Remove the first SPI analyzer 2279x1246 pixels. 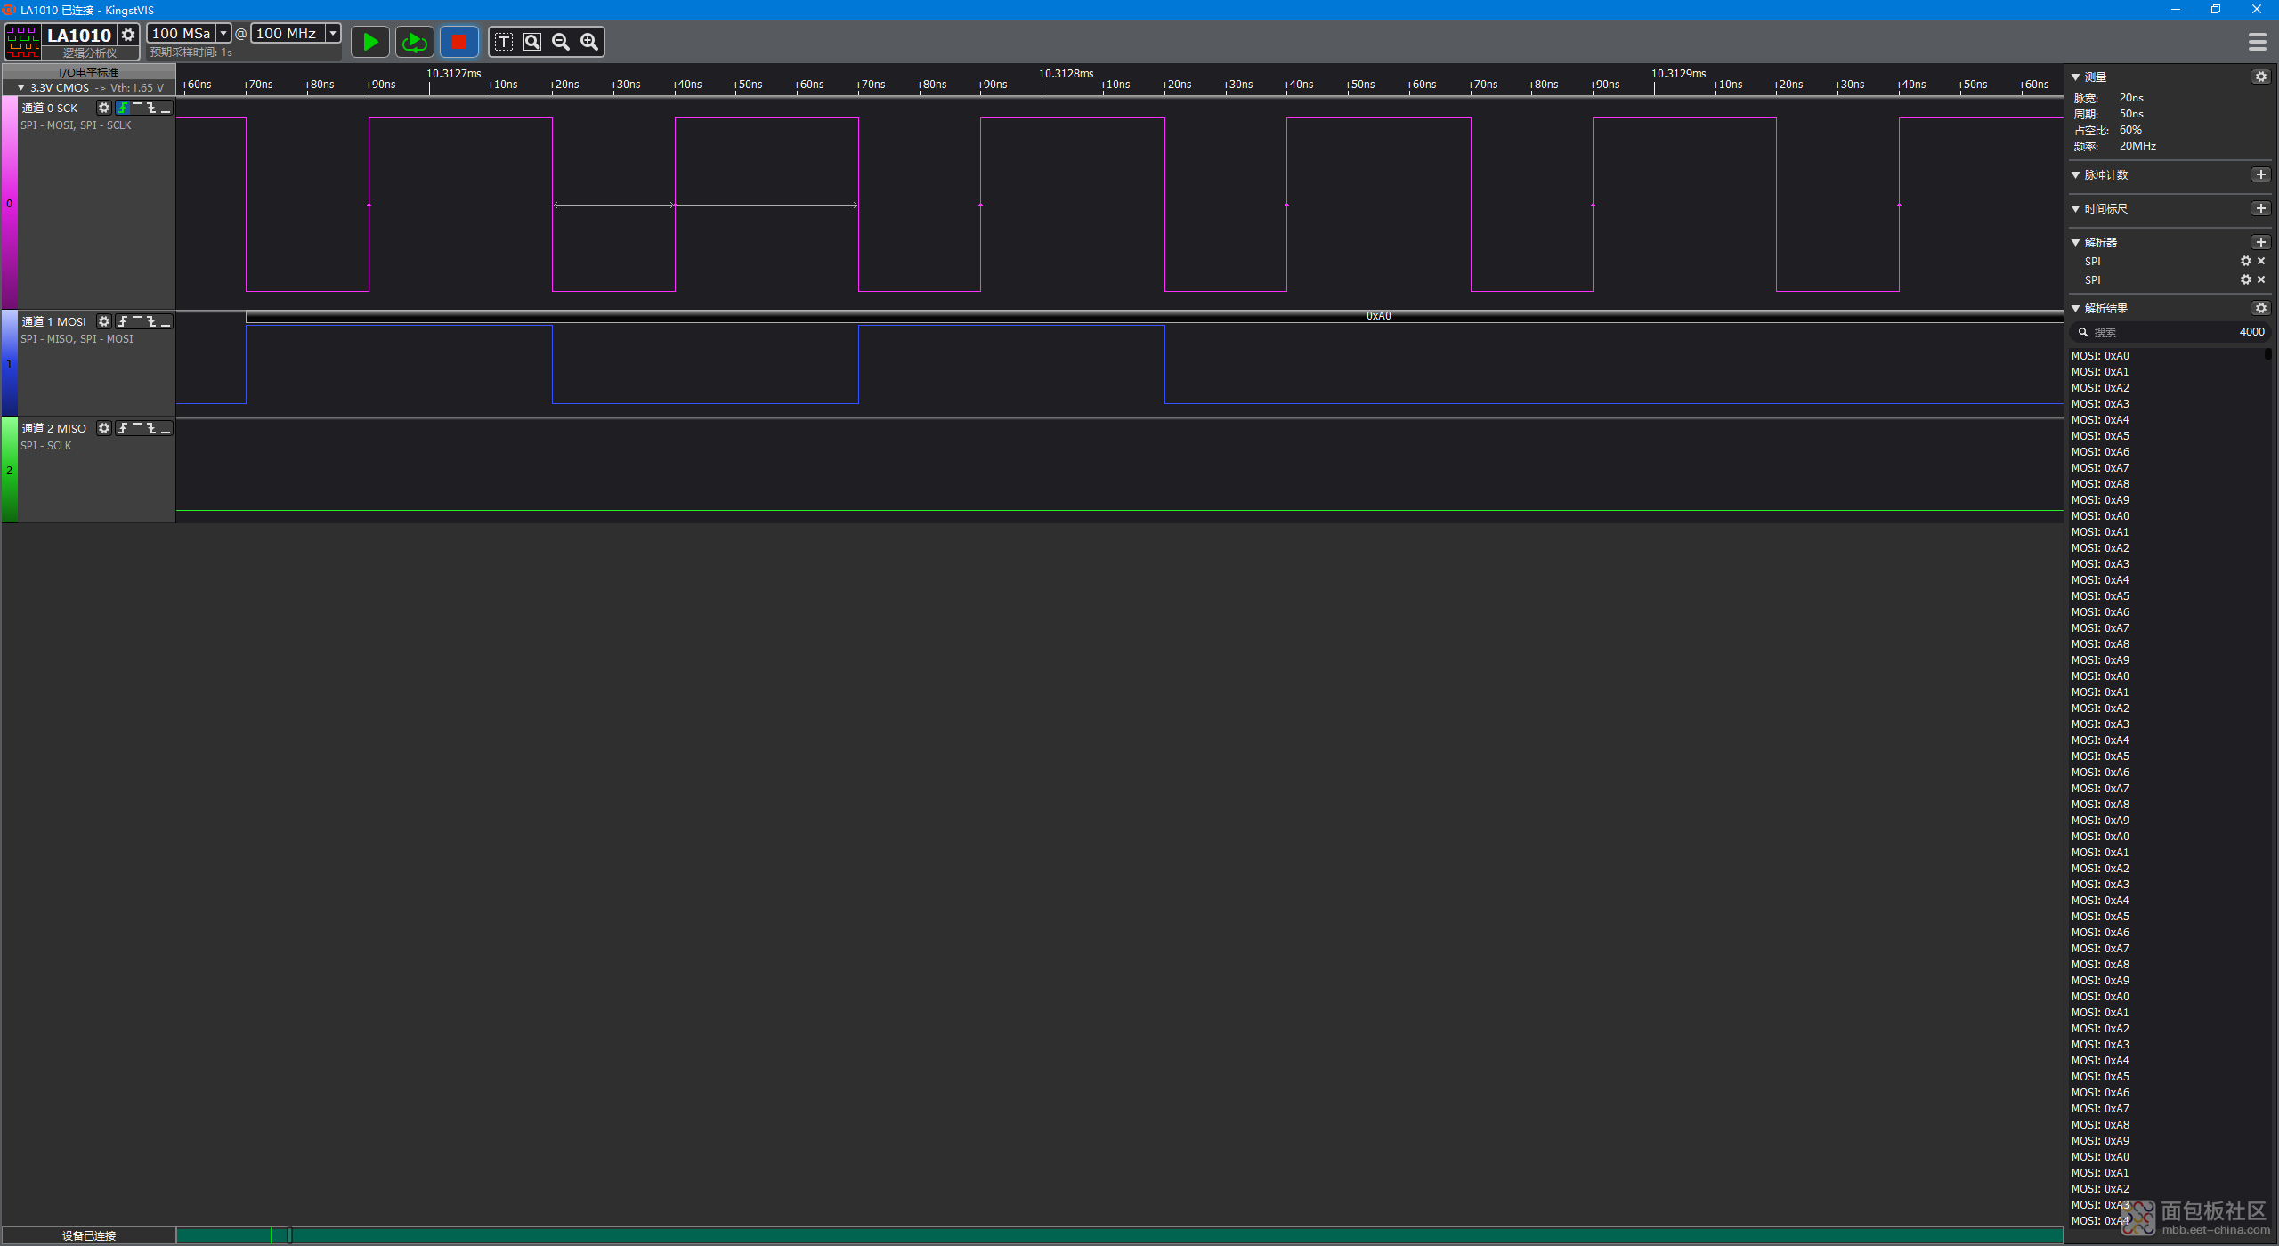tap(2261, 261)
